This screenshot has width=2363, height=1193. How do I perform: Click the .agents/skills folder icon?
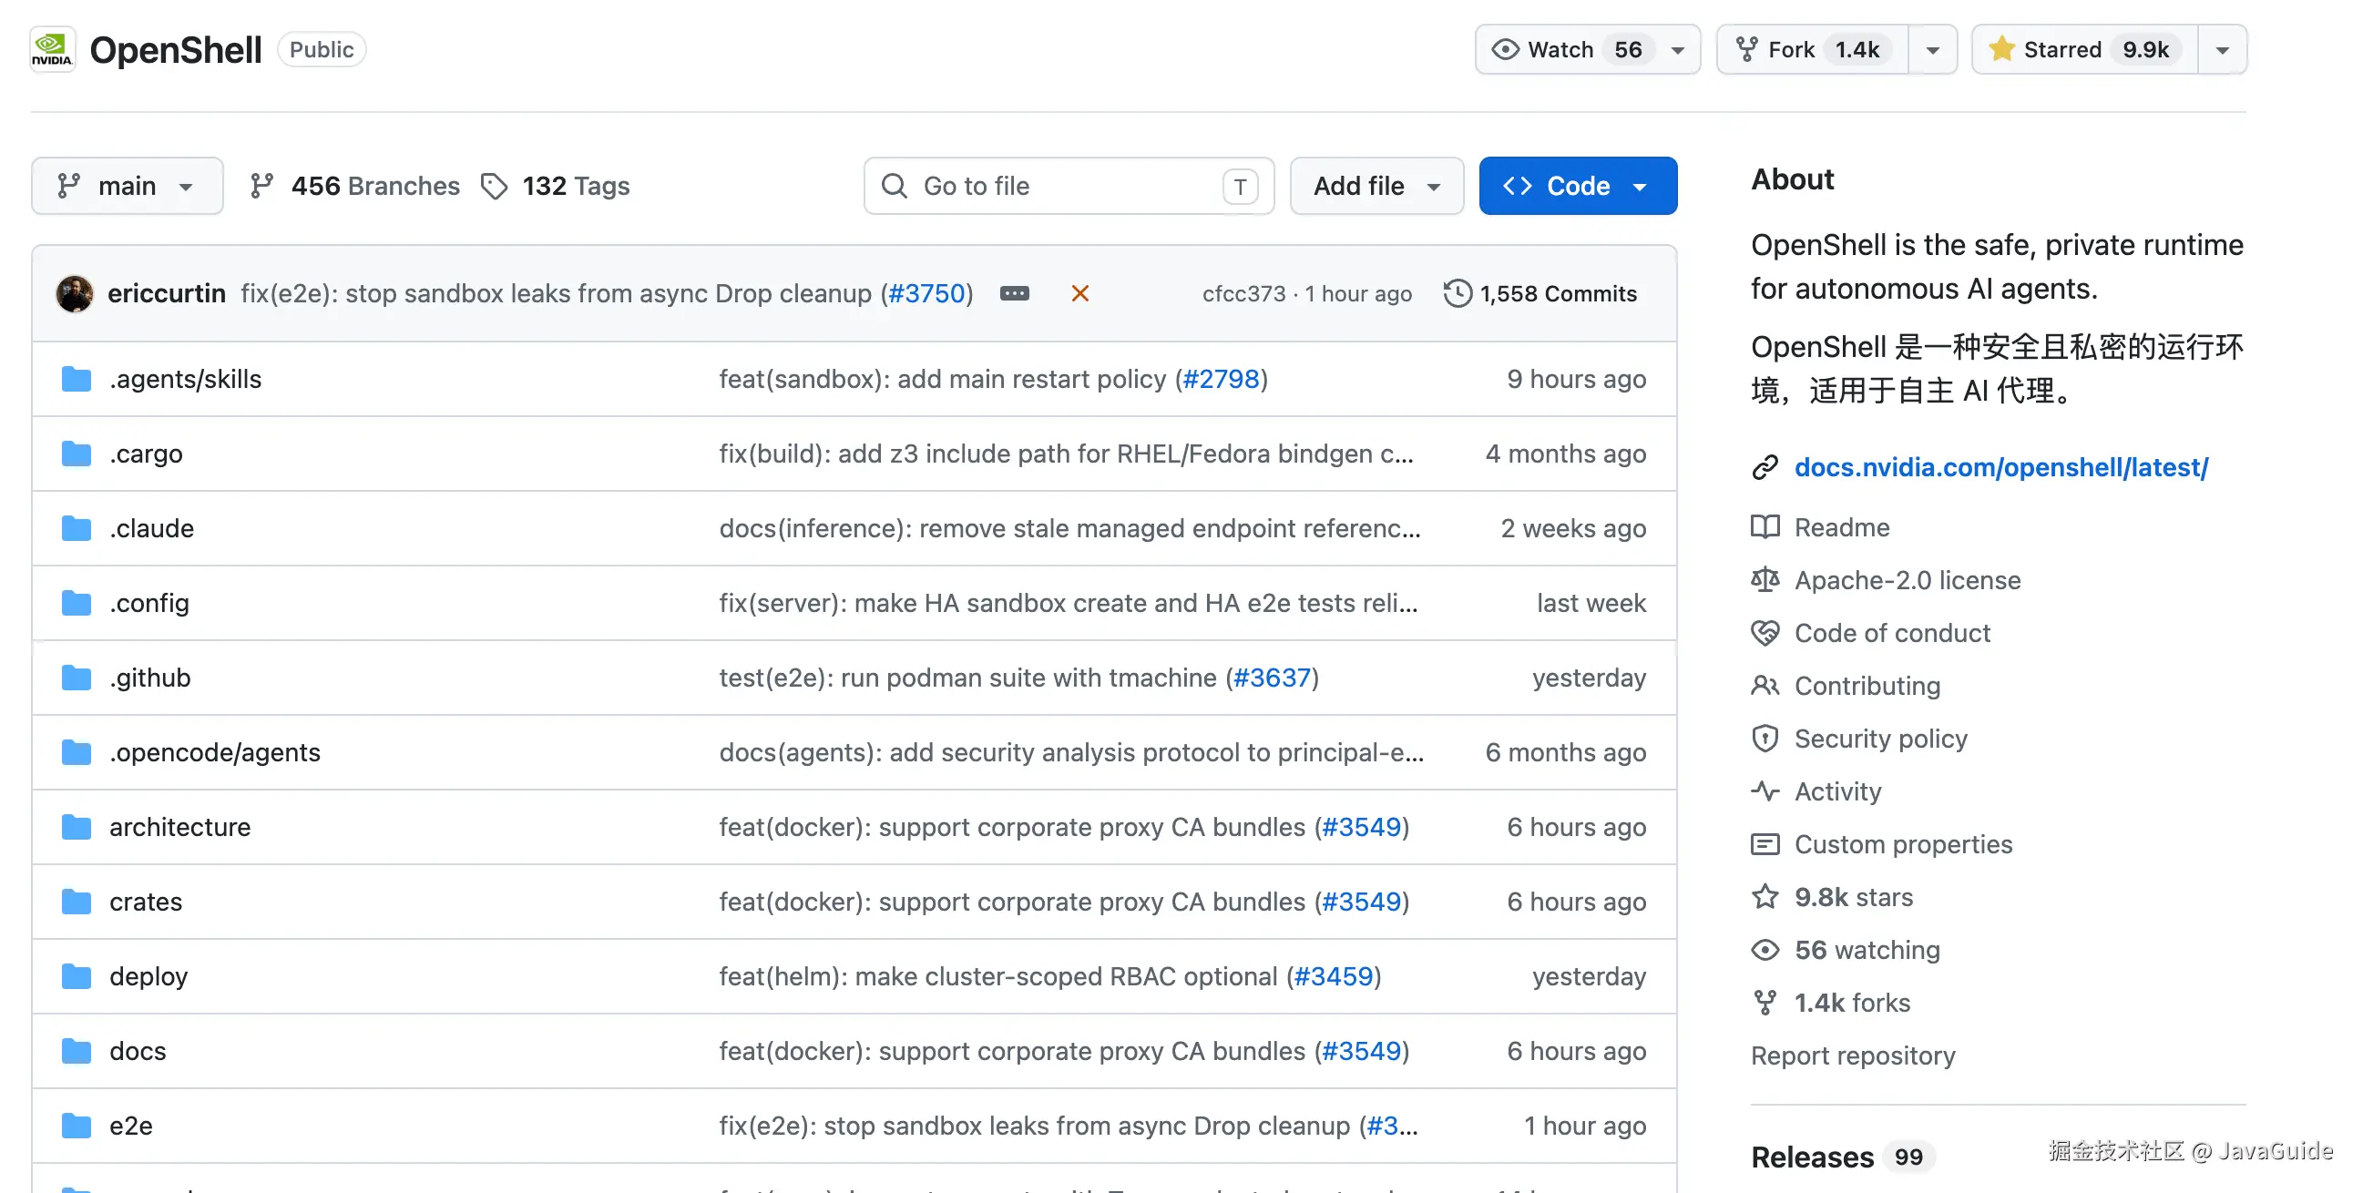click(77, 379)
